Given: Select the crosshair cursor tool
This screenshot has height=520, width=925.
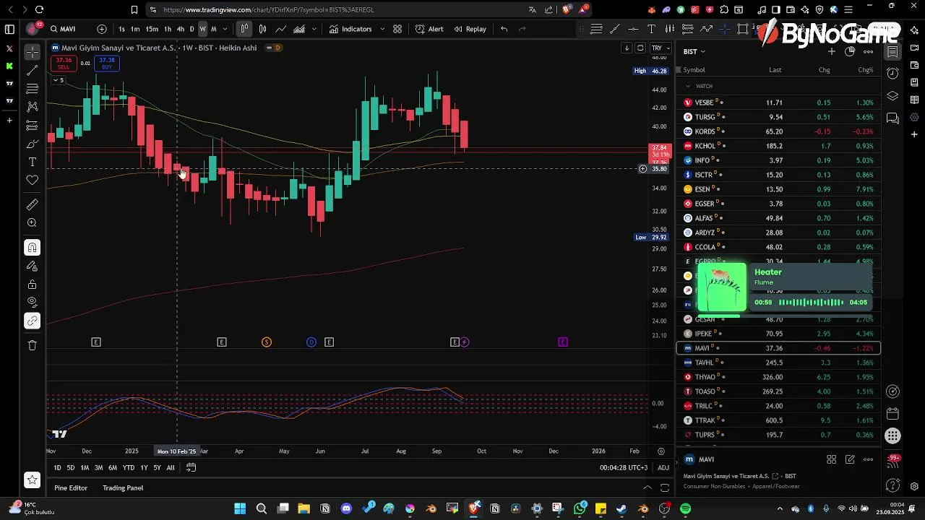Looking at the screenshot, I should [32, 52].
